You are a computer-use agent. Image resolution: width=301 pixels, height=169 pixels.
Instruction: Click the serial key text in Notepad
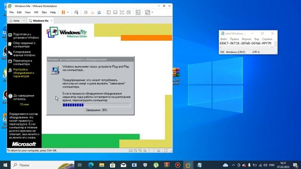click(246, 43)
